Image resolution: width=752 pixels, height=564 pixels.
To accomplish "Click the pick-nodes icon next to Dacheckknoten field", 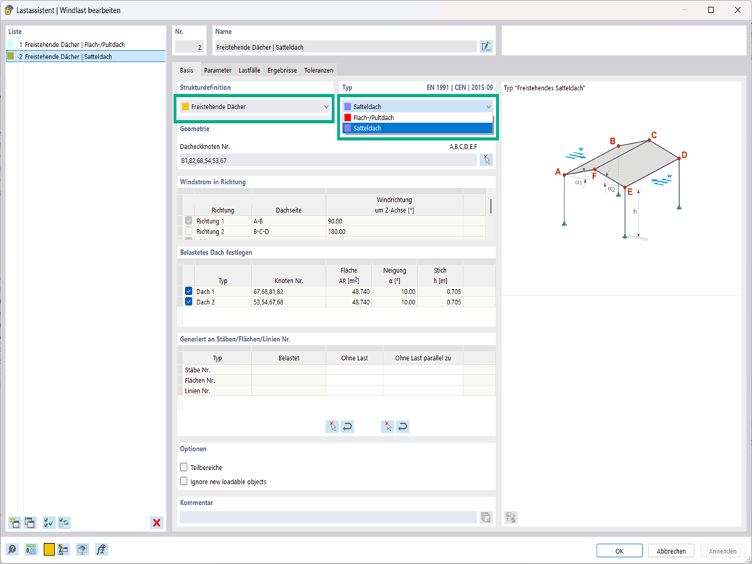I will (x=487, y=161).
